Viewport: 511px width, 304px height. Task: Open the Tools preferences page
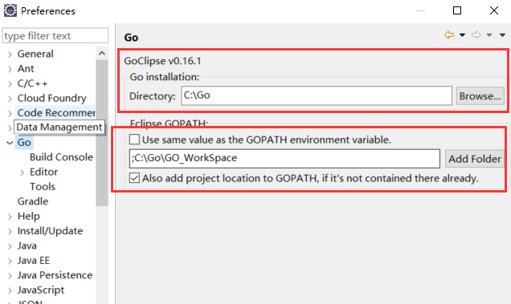coord(43,187)
